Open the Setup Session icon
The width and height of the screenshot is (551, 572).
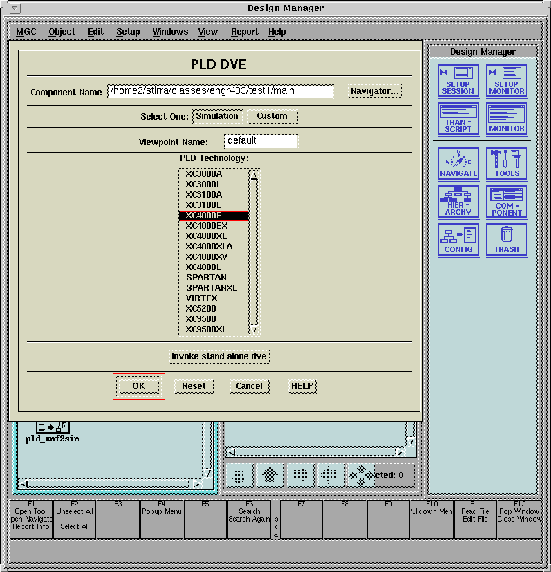(x=458, y=80)
